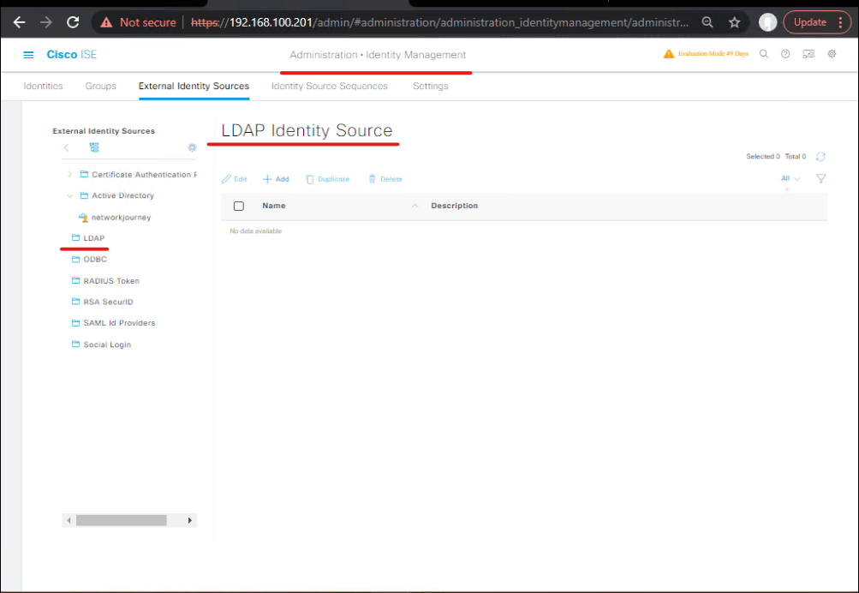
Task: Collapse the Active Directory node
Action: coord(69,195)
